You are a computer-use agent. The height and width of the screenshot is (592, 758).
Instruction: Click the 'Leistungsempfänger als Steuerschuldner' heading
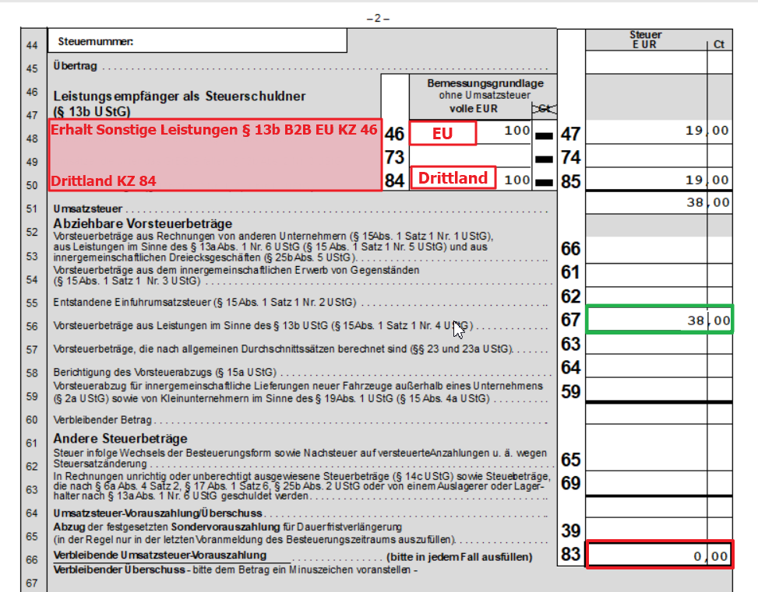179,96
